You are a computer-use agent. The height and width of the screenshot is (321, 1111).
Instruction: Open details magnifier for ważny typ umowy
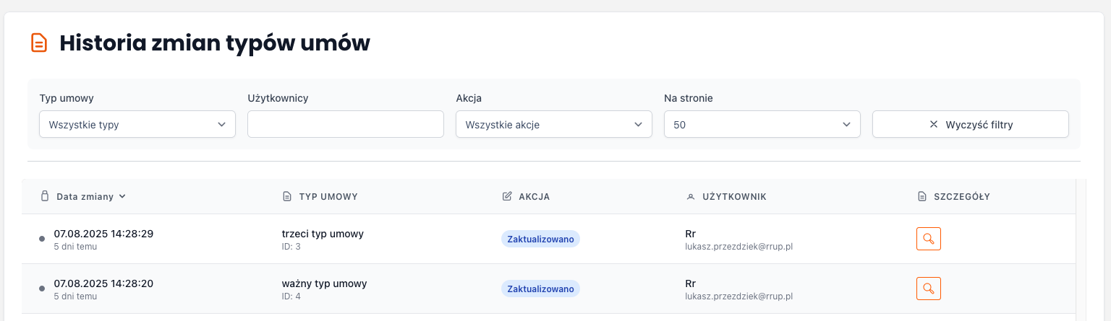pos(928,289)
